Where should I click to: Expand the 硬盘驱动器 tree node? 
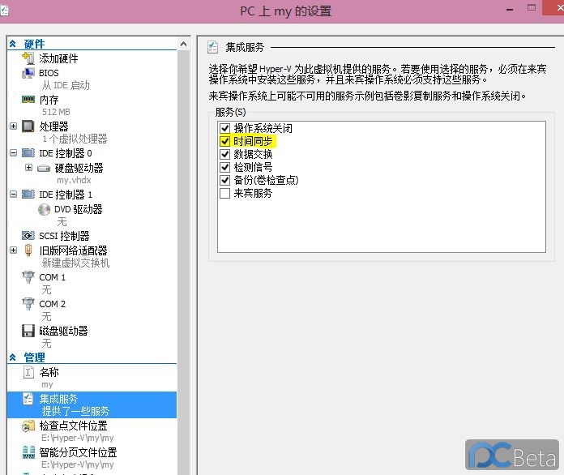(x=29, y=168)
